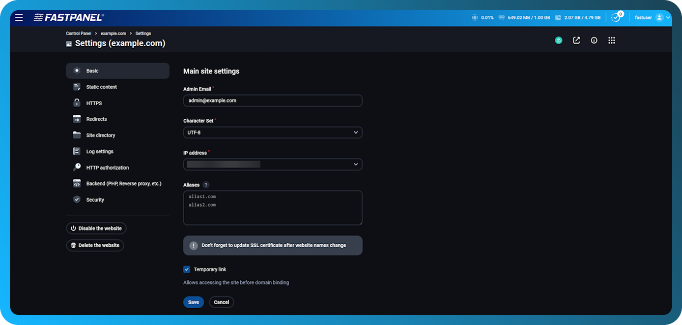Open the Log settings section
This screenshot has height=325, width=682.
(100, 151)
